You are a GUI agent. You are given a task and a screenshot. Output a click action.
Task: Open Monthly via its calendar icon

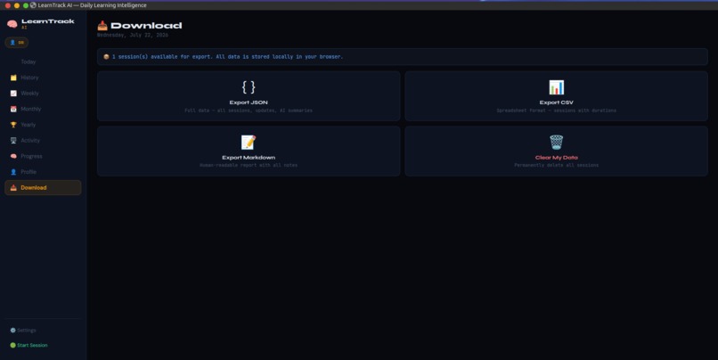pyautogui.click(x=13, y=109)
